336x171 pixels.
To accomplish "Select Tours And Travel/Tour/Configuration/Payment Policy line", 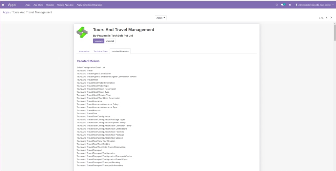I will 101,123.
